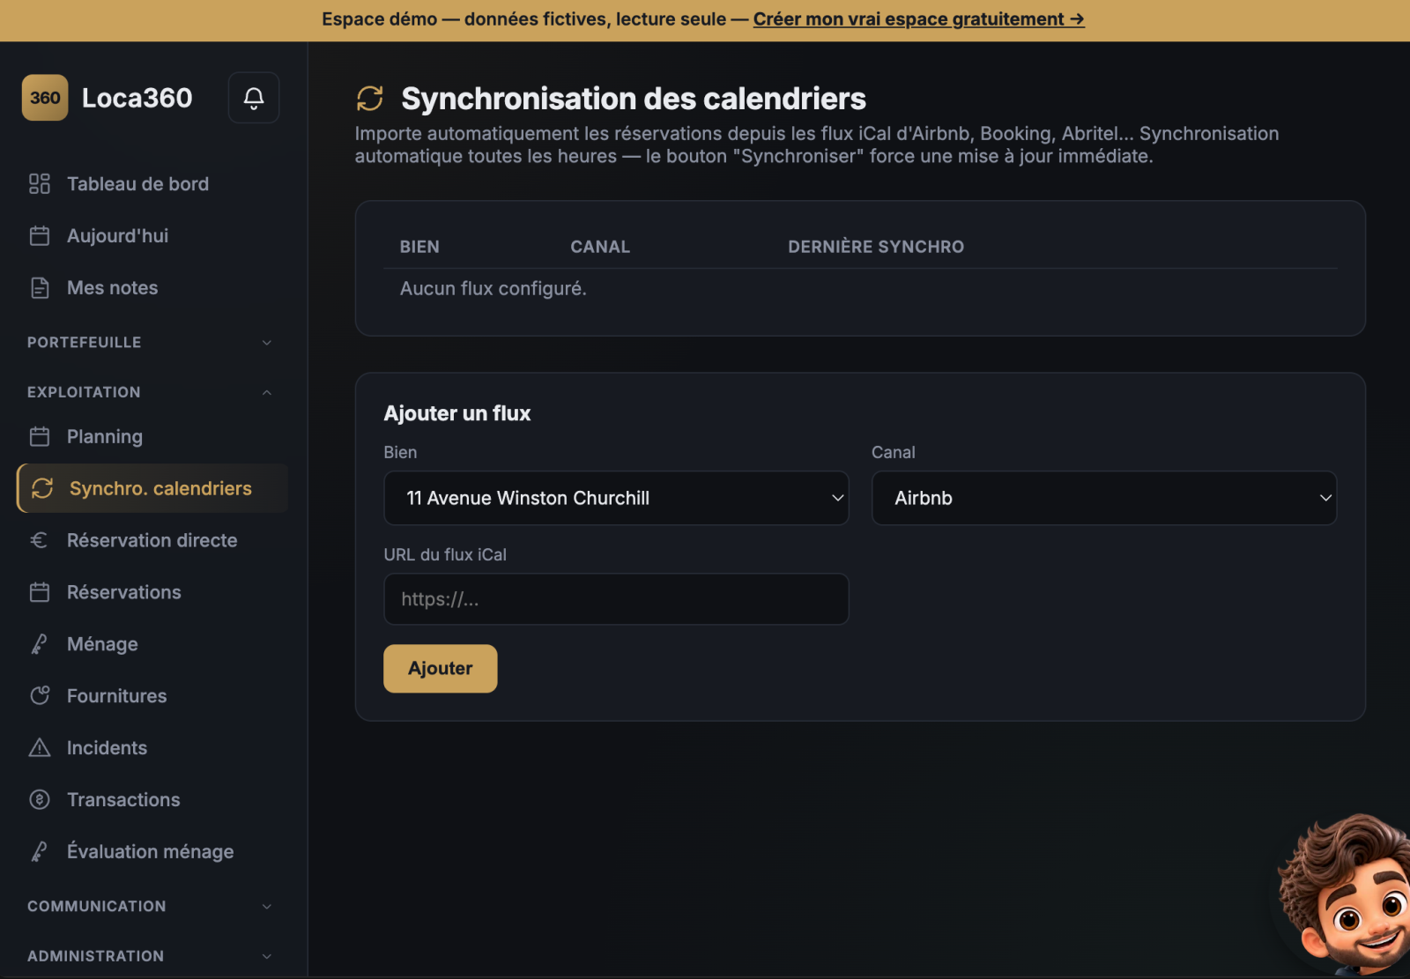Follow the Créer mon vrai espace gratuitement link
1410x979 pixels.
(x=918, y=19)
